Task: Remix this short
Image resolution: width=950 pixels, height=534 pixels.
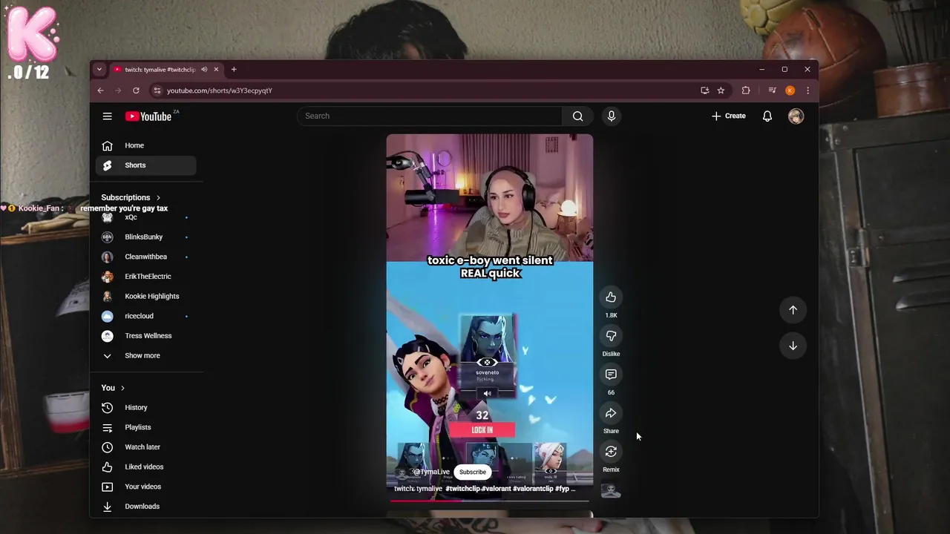Action: click(x=611, y=452)
